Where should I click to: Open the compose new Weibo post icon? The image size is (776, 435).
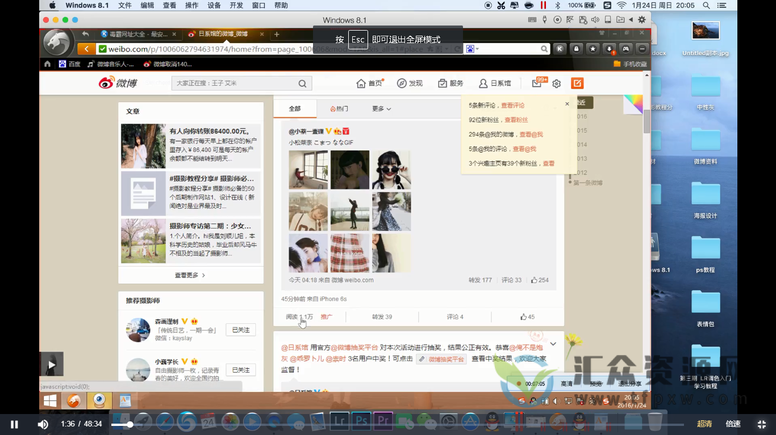(577, 83)
